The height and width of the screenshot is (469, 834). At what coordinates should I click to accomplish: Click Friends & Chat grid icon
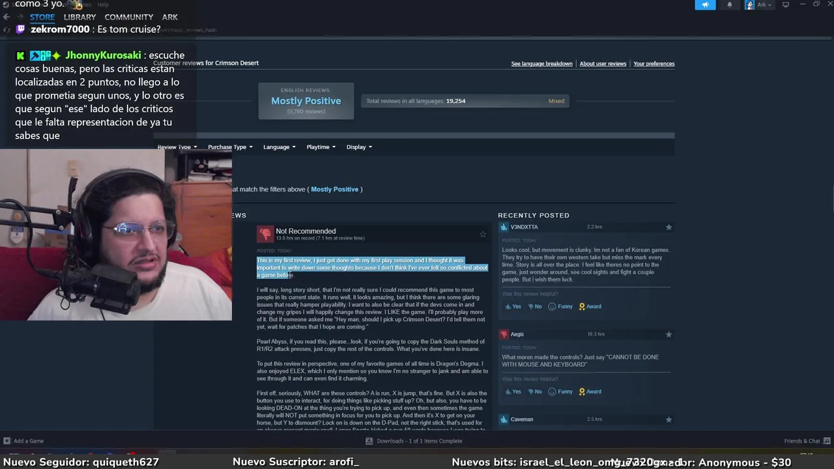(826, 441)
